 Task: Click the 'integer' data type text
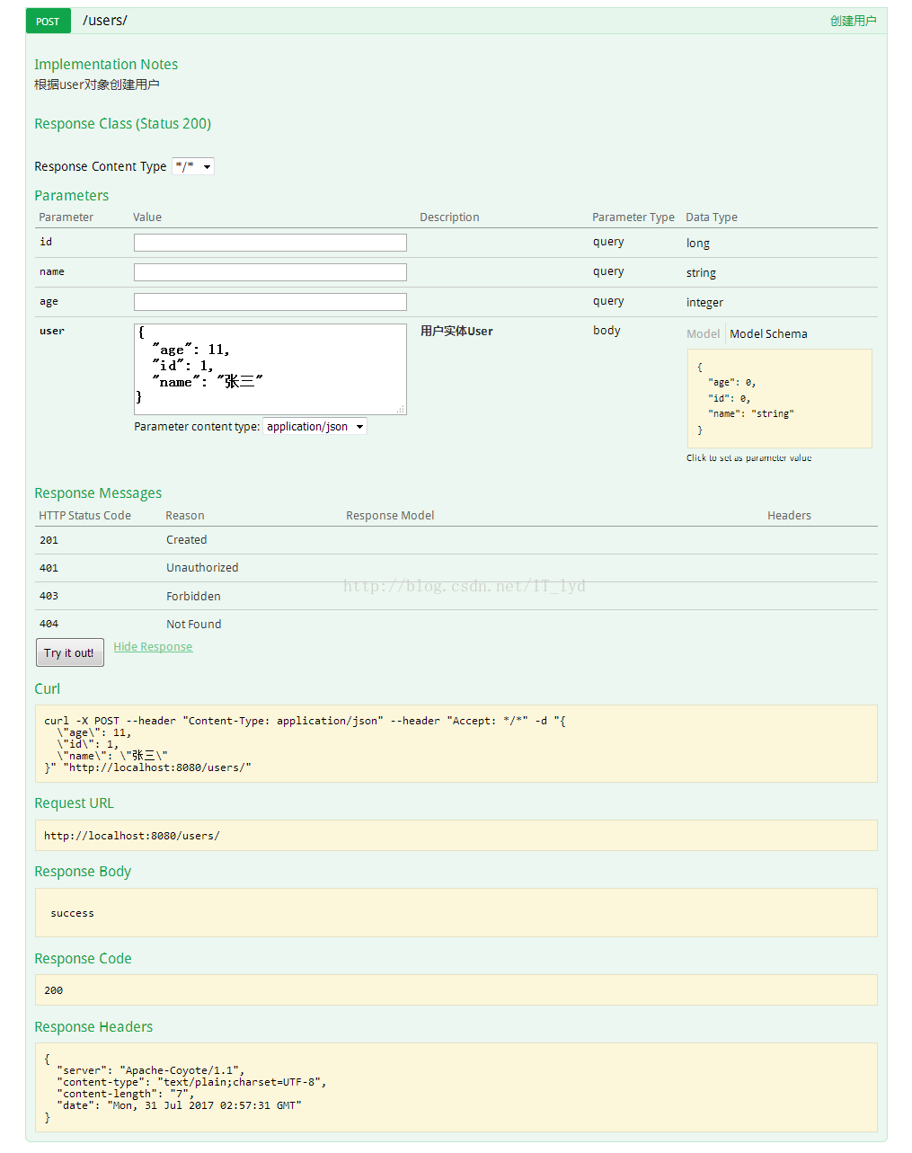tap(704, 303)
